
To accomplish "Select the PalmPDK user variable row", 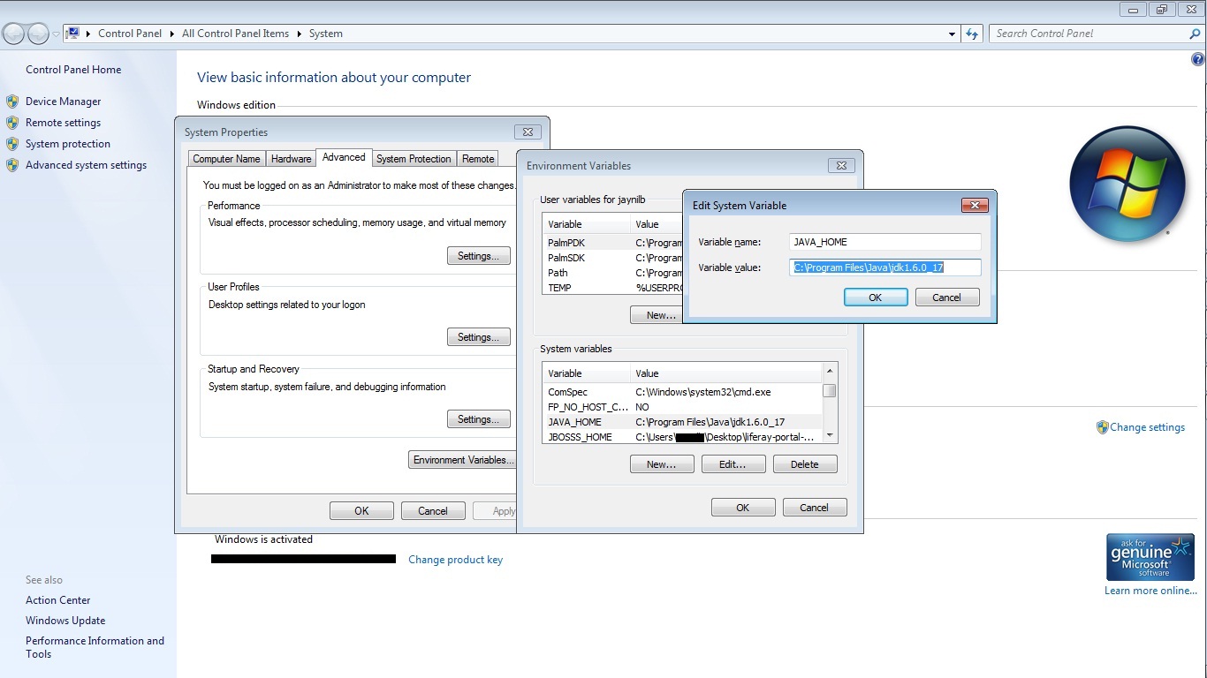I will (x=612, y=243).
